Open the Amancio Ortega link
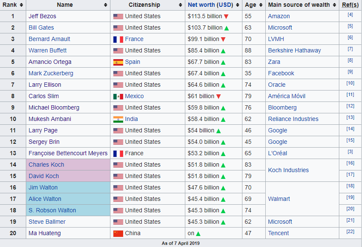Viewport: 363px width, 247px height. tap(50, 62)
